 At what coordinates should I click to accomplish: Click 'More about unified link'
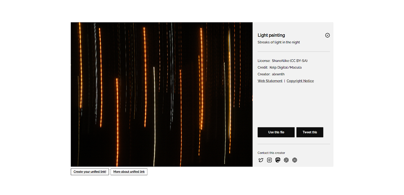click(129, 171)
